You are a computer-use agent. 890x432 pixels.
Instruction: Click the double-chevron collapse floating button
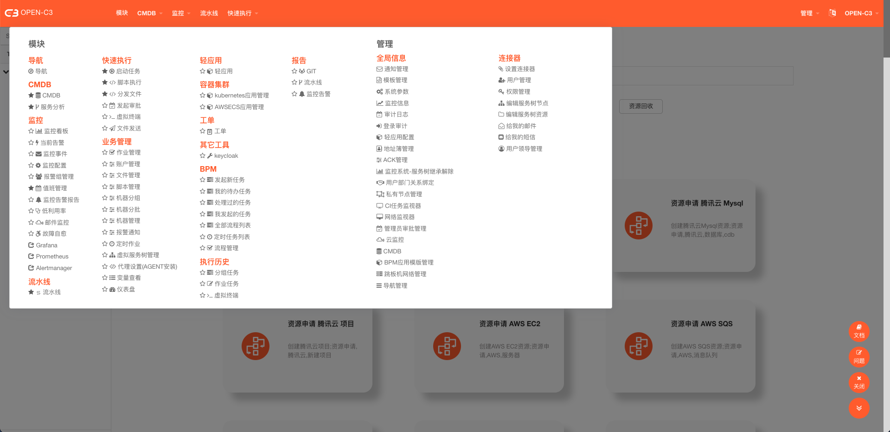coord(859,408)
